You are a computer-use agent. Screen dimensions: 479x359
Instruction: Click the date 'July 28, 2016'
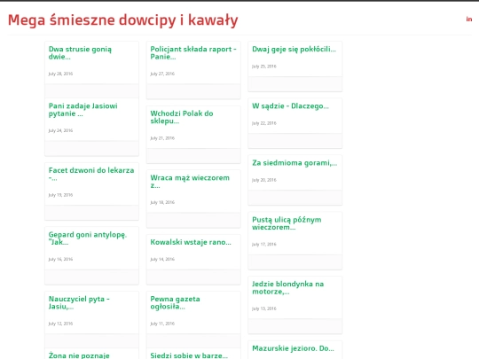point(60,74)
